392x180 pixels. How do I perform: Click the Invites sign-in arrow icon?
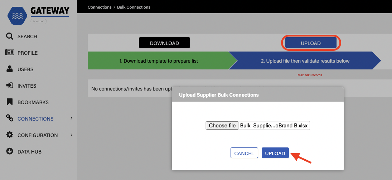click(x=10, y=86)
